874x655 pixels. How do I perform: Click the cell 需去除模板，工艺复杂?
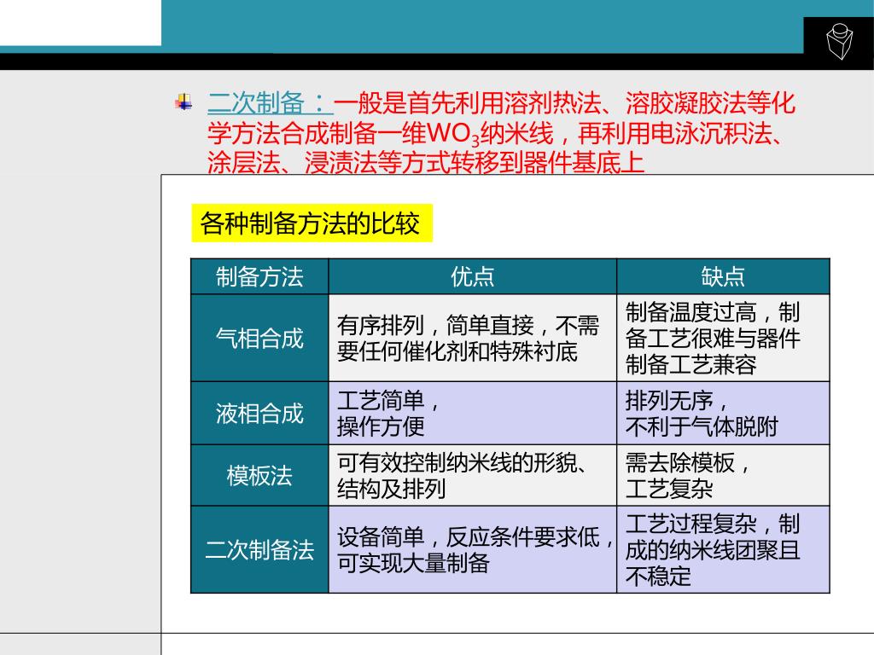pyautogui.click(x=723, y=475)
